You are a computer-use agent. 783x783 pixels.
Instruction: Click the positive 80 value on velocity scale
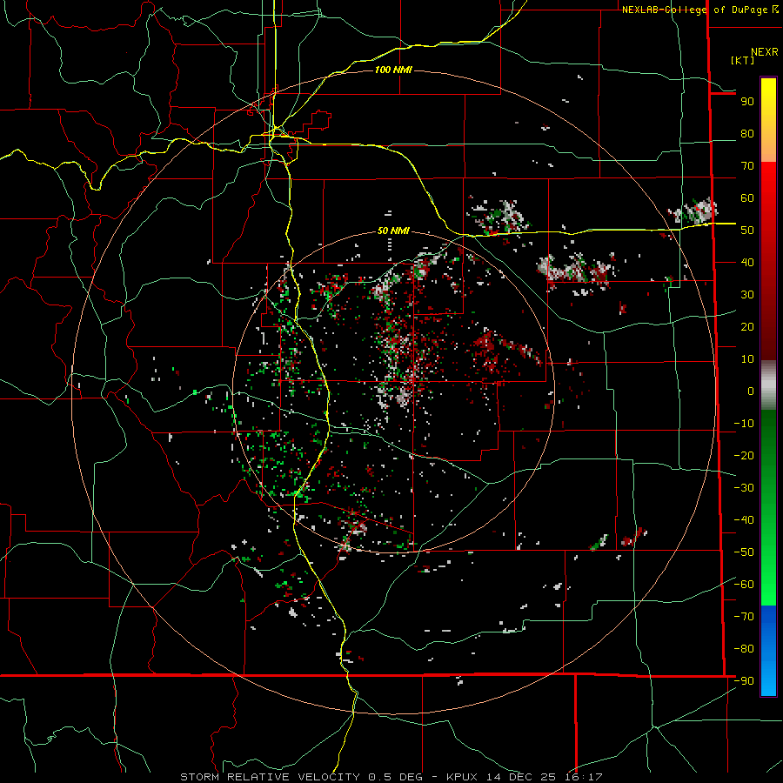click(747, 134)
